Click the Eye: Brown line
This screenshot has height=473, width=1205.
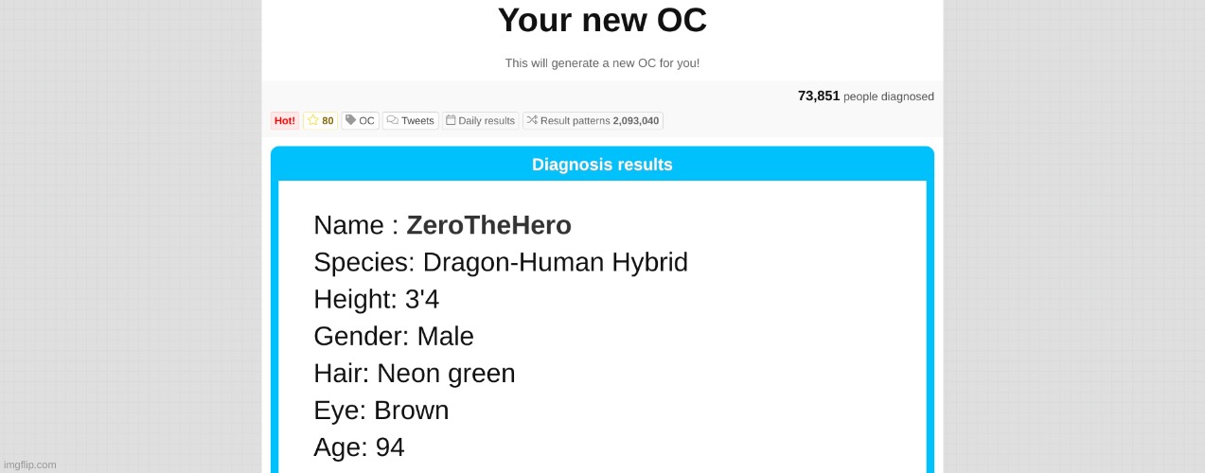(x=381, y=410)
